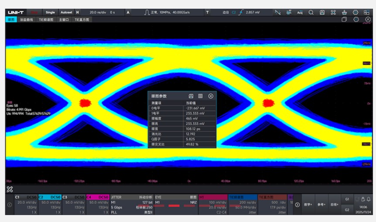
Task: Click the save icon in top toolbar
Action: [322, 13]
